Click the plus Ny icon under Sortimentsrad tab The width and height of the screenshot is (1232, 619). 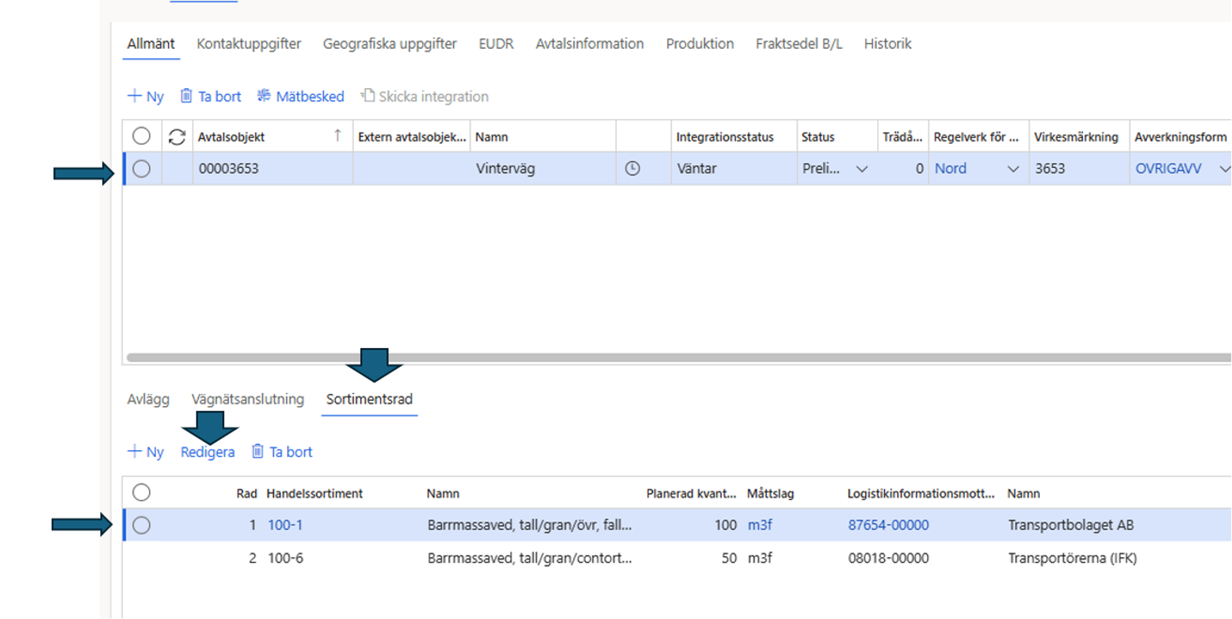point(135,451)
